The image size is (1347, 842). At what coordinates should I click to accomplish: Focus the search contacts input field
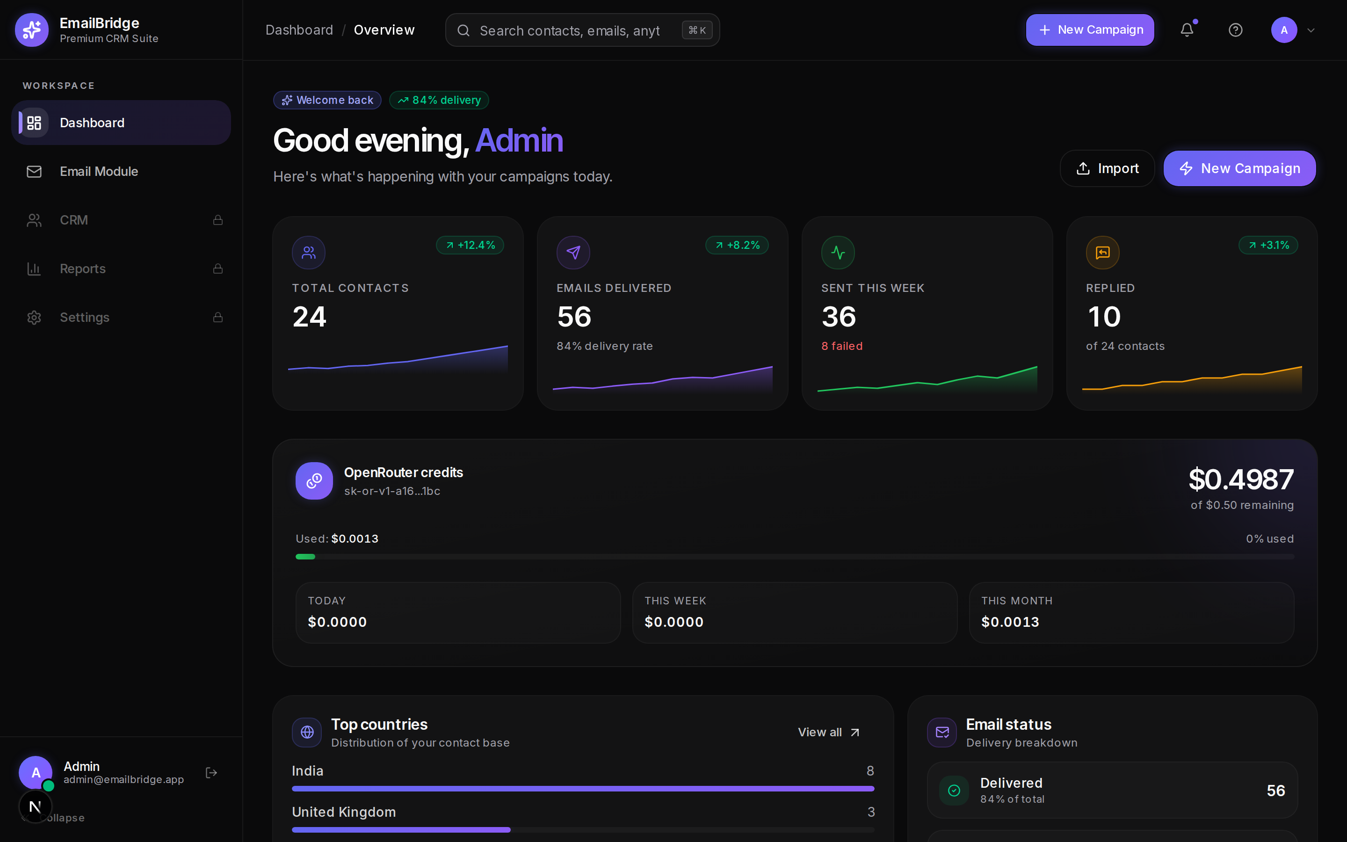pyautogui.click(x=582, y=30)
